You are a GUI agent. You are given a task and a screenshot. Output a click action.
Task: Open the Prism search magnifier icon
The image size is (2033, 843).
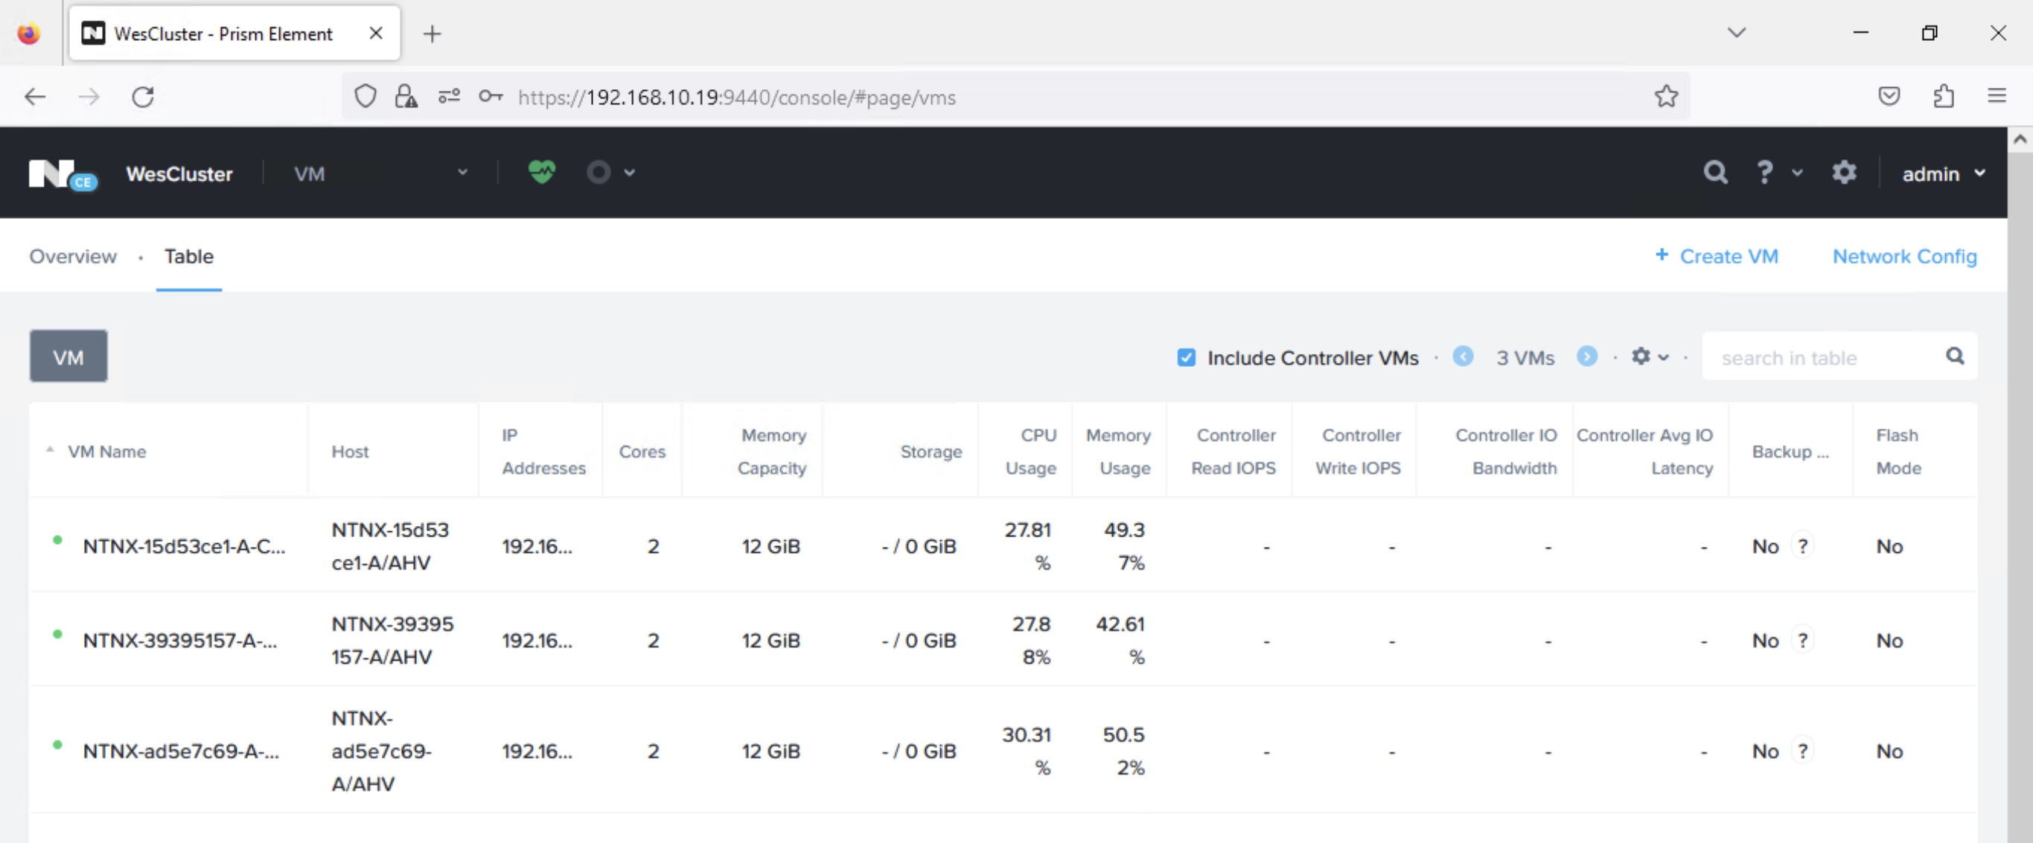click(x=1714, y=172)
